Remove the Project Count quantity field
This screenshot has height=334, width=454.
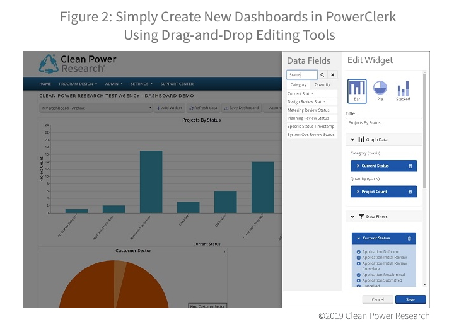[410, 192]
